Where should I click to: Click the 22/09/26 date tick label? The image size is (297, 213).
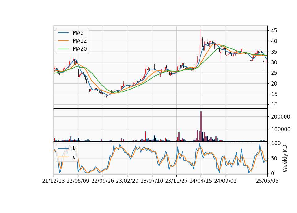coord(103,181)
